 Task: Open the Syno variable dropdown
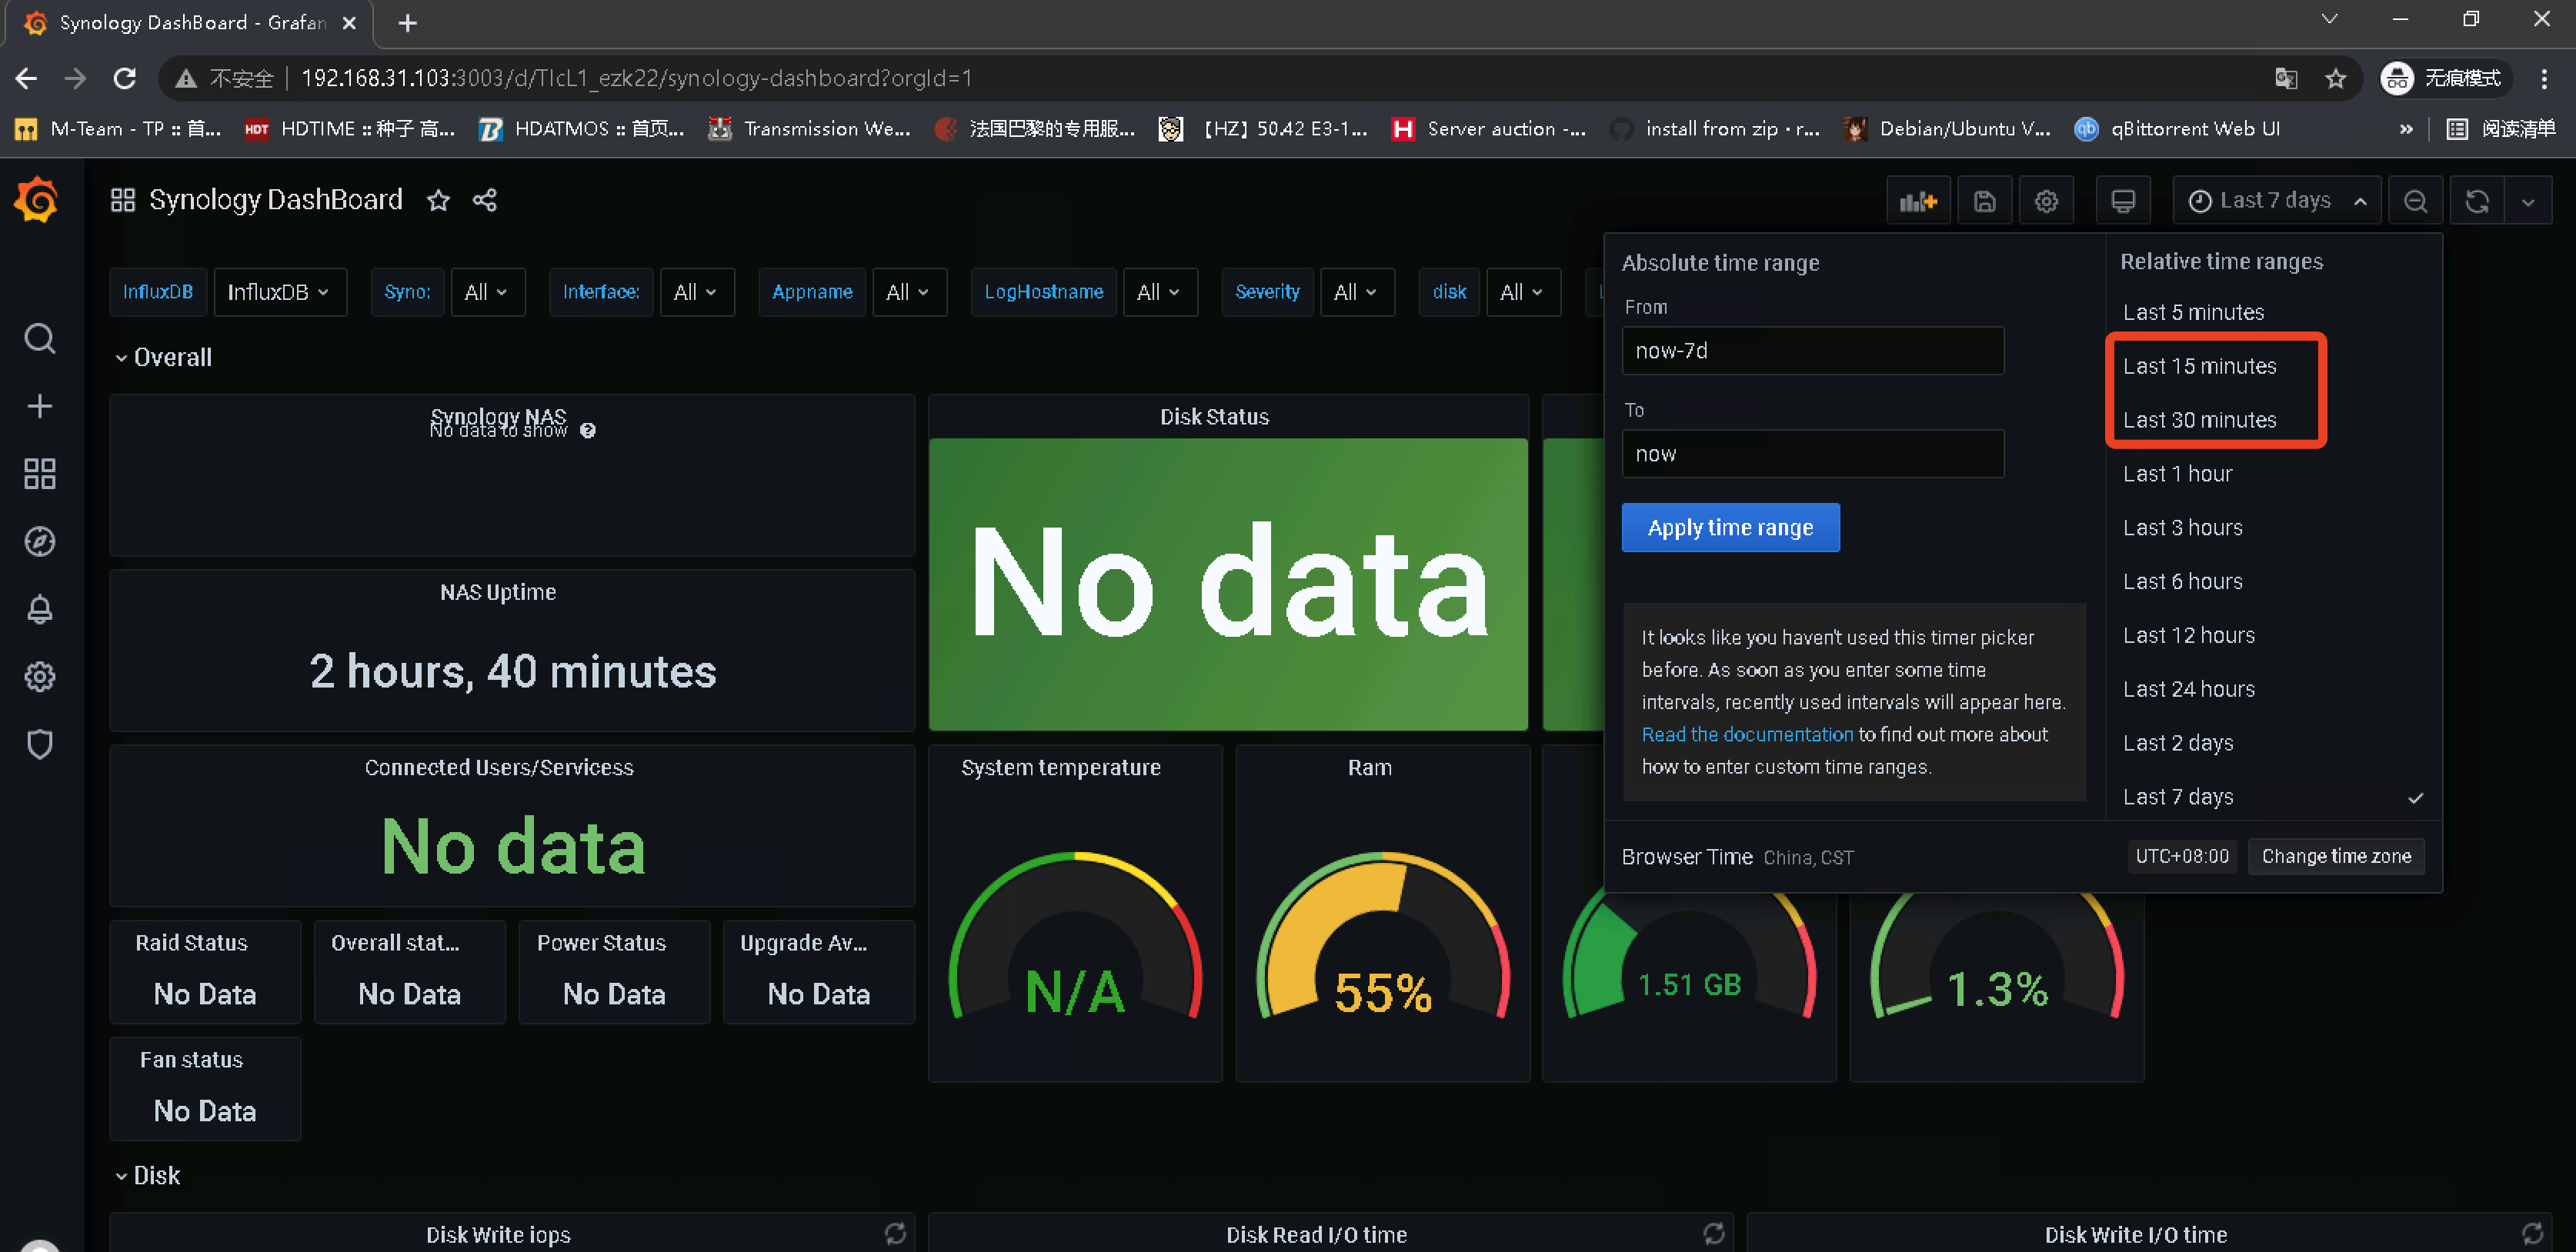tap(487, 291)
